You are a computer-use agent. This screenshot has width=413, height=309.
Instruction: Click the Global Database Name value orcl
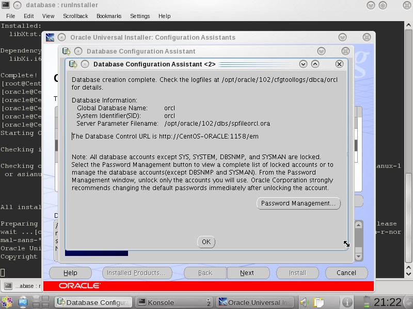pos(169,108)
